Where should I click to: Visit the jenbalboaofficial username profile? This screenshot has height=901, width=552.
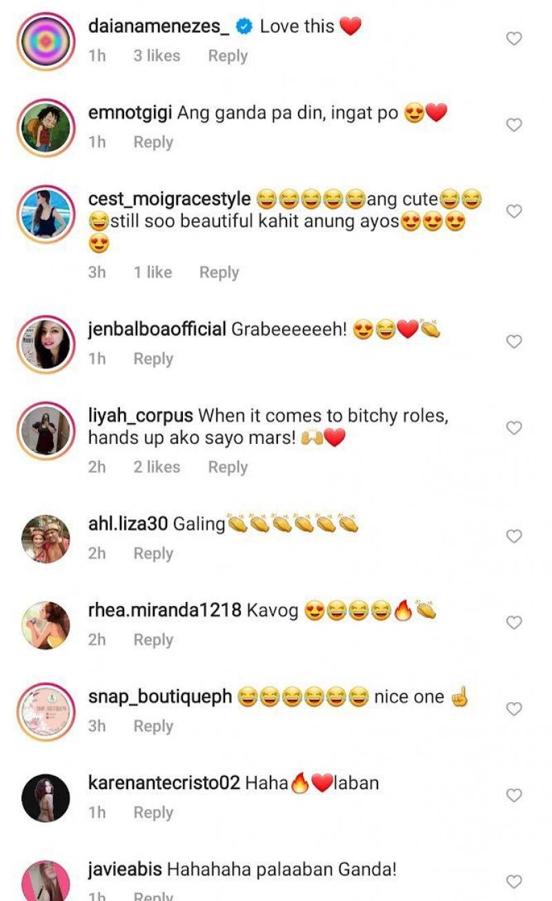[157, 329]
